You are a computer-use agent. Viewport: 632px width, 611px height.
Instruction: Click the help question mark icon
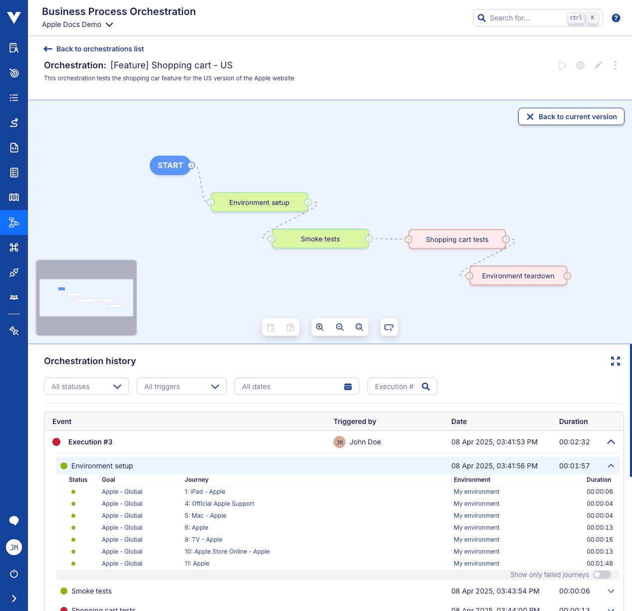click(x=616, y=17)
